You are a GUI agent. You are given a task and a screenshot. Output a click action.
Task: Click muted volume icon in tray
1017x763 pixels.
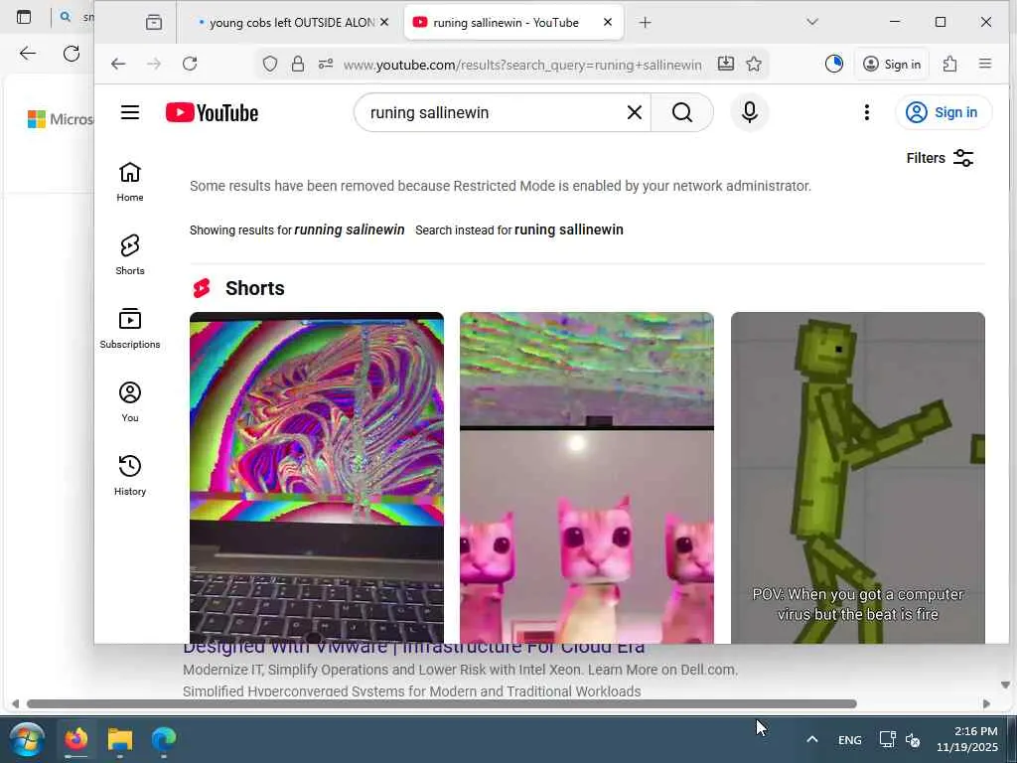(x=913, y=739)
